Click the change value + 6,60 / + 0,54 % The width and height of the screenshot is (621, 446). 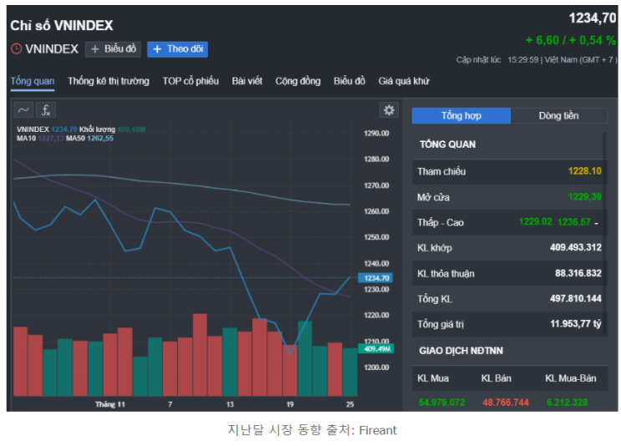pyautogui.click(x=571, y=40)
